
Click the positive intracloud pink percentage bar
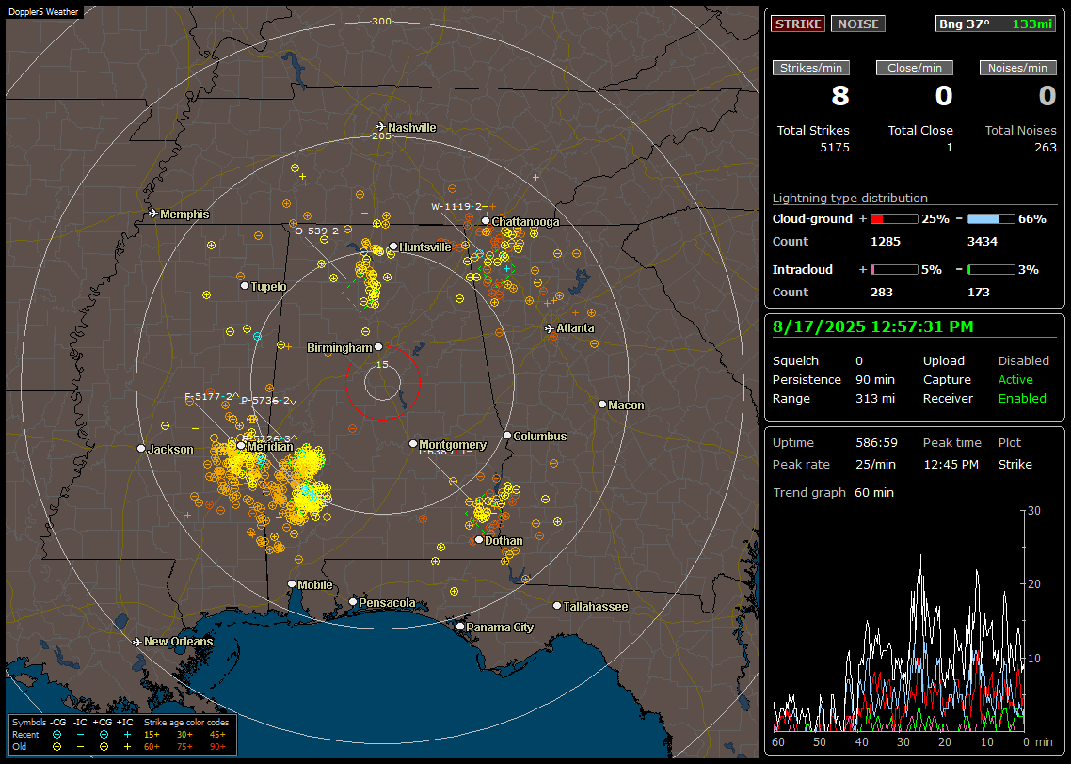[x=894, y=270]
